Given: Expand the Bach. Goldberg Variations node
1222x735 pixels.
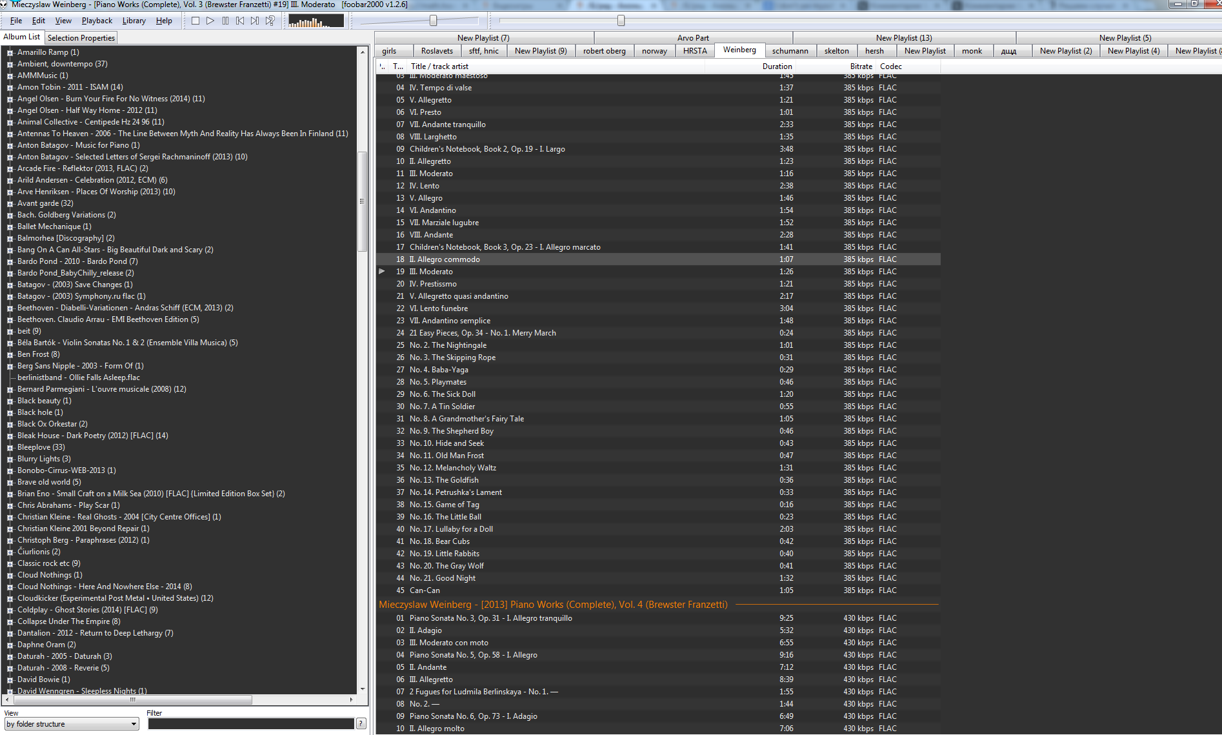Looking at the screenshot, I should 10,216.
